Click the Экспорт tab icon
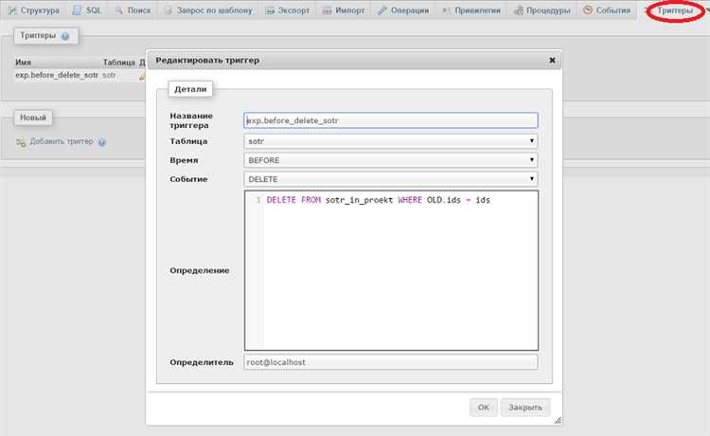The height and width of the screenshot is (436, 710). coord(272,10)
